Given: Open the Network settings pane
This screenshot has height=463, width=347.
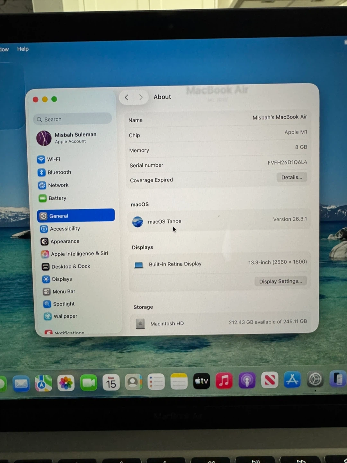Looking at the screenshot, I should pos(58,185).
